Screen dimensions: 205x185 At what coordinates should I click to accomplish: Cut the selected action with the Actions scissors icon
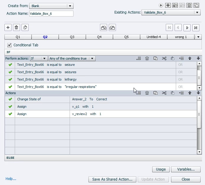click(164, 93)
